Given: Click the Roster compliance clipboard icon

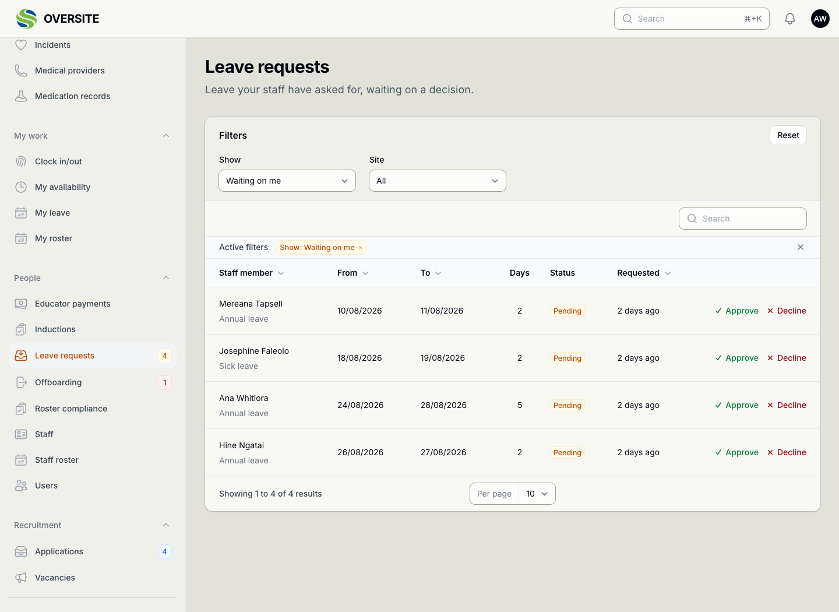Looking at the screenshot, I should click(21, 409).
